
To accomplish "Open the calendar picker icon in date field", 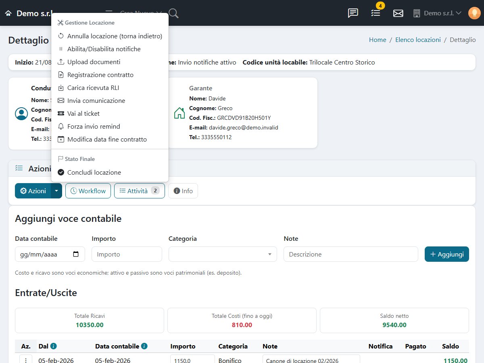I will pyautogui.click(x=76, y=254).
